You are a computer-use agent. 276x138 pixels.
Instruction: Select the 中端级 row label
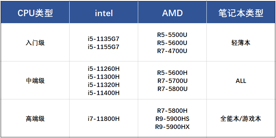[35, 81]
